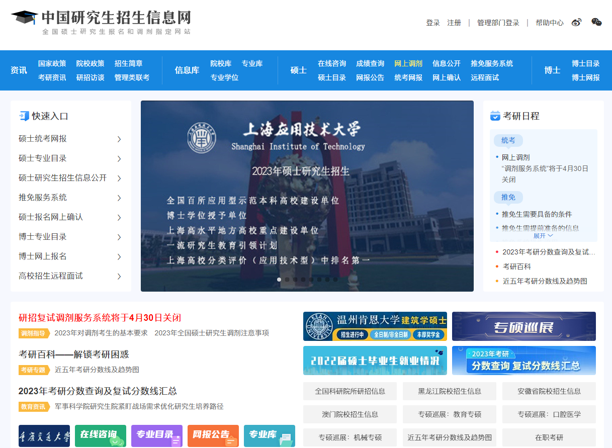Image resolution: width=612 pixels, height=448 pixels.
Task: Click the purple 专业目录 icon button
Action: click(x=157, y=436)
